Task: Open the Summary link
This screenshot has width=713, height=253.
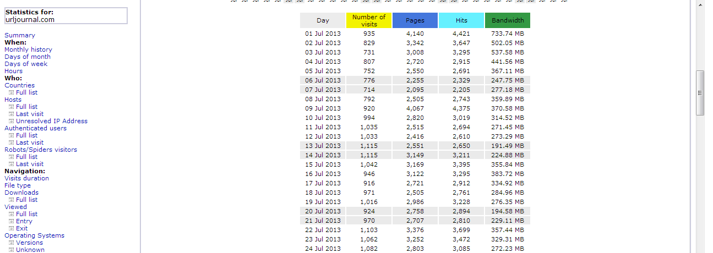Action: point(20,35)
